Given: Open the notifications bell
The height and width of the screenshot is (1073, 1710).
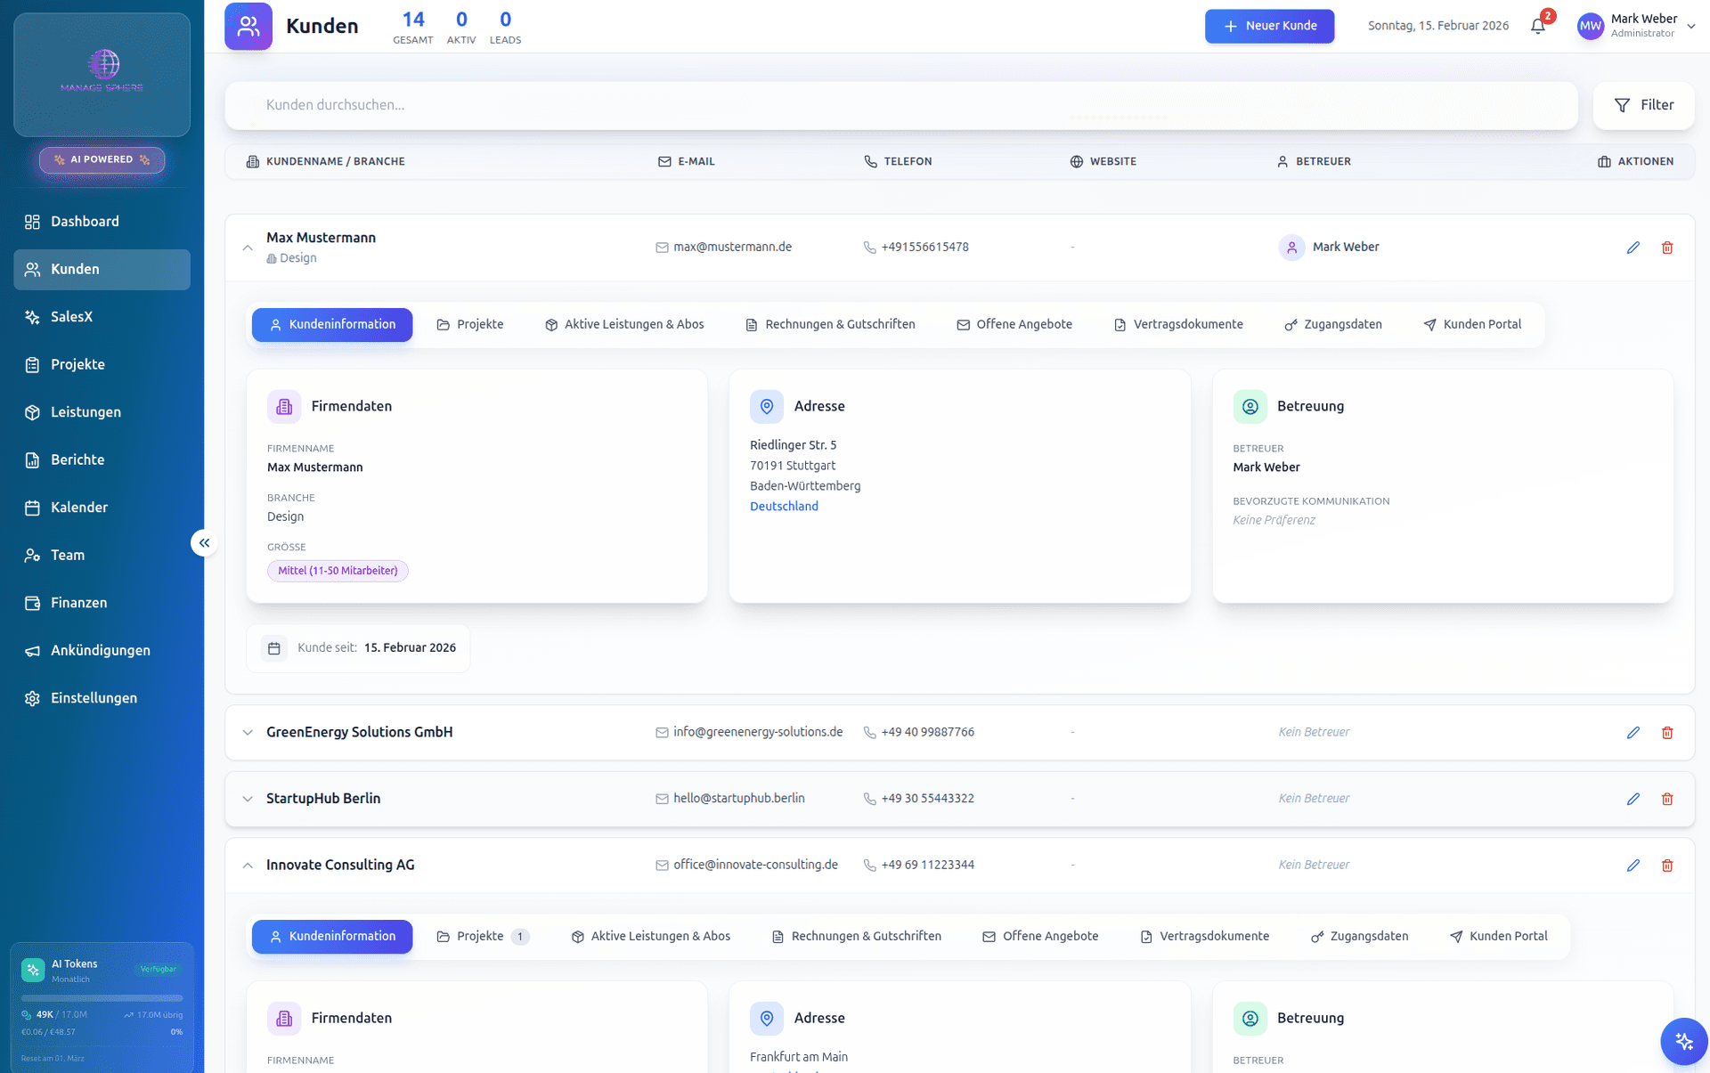Looking at the screenshot, I should click(1538, 26).
